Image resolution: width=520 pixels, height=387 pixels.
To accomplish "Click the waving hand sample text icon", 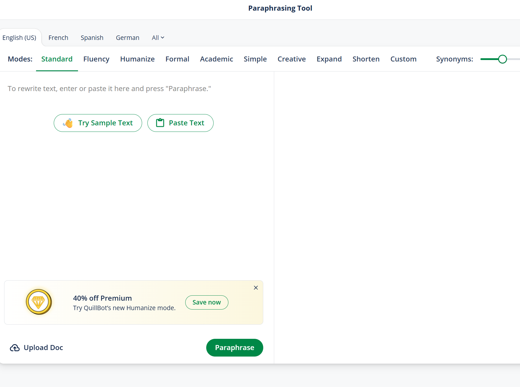I will click(68, 123).
